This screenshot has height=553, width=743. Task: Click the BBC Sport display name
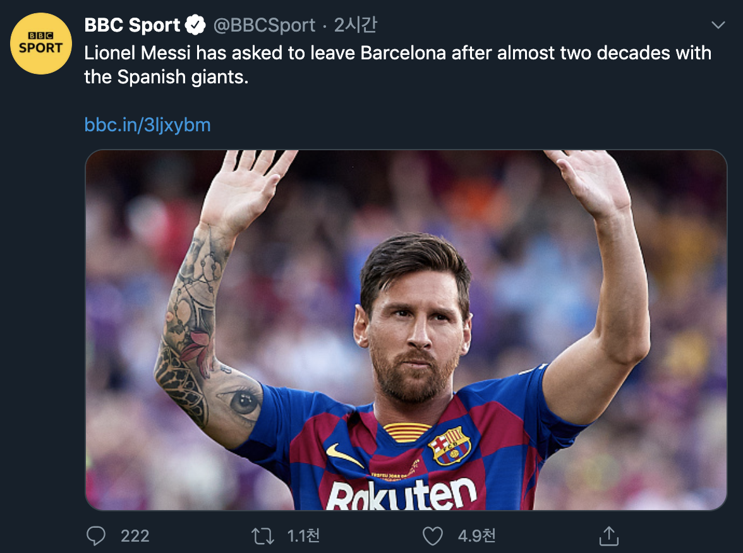point(132,25)
